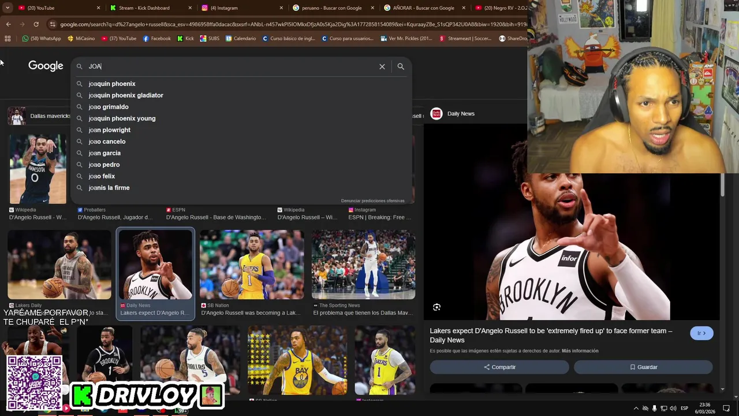
Task: Focus the Google search input with JOA
Action: point(231,66)
